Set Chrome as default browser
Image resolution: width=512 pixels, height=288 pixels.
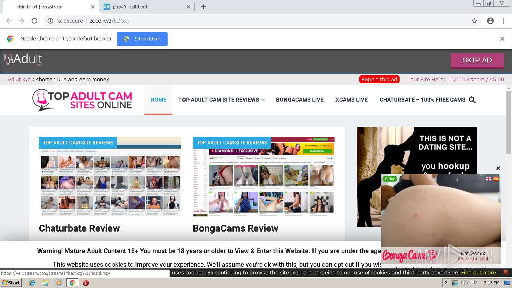click(x=142, y=39)
